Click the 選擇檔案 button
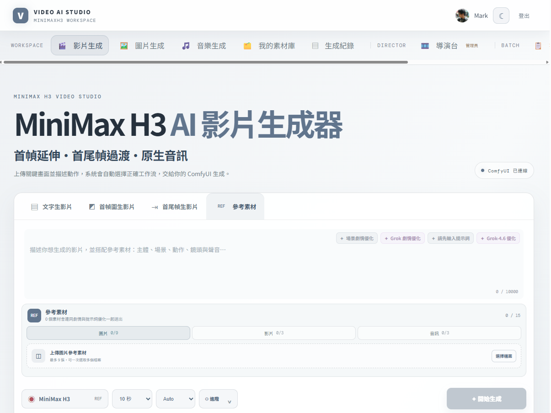 (x=503, y=356)
